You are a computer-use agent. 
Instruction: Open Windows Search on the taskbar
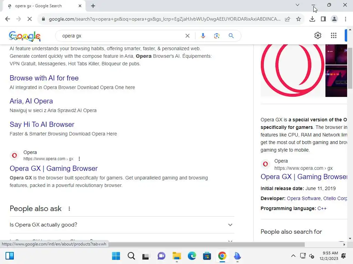(131, 256)
